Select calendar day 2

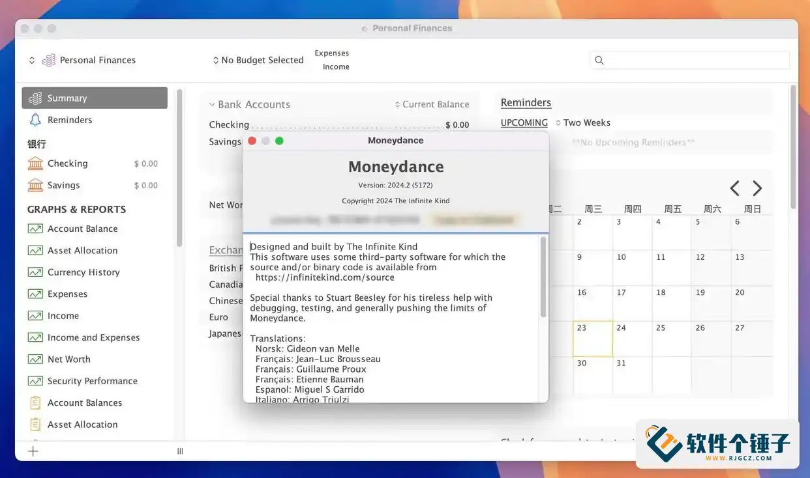pyautogui.click(x=592, y=233)
